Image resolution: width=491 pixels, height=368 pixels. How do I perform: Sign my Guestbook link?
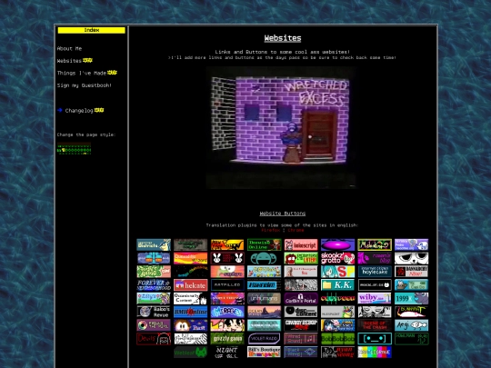click(85, 85)
